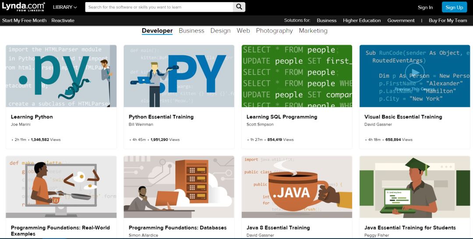
Task: Play the Visual Basic course preview
Action: point(414,73)
